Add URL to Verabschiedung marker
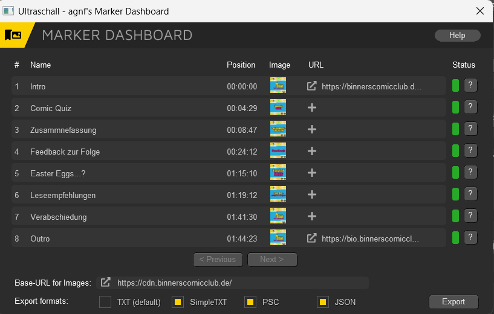The height and width of the screenshot is (314, 494). [312, 217]
